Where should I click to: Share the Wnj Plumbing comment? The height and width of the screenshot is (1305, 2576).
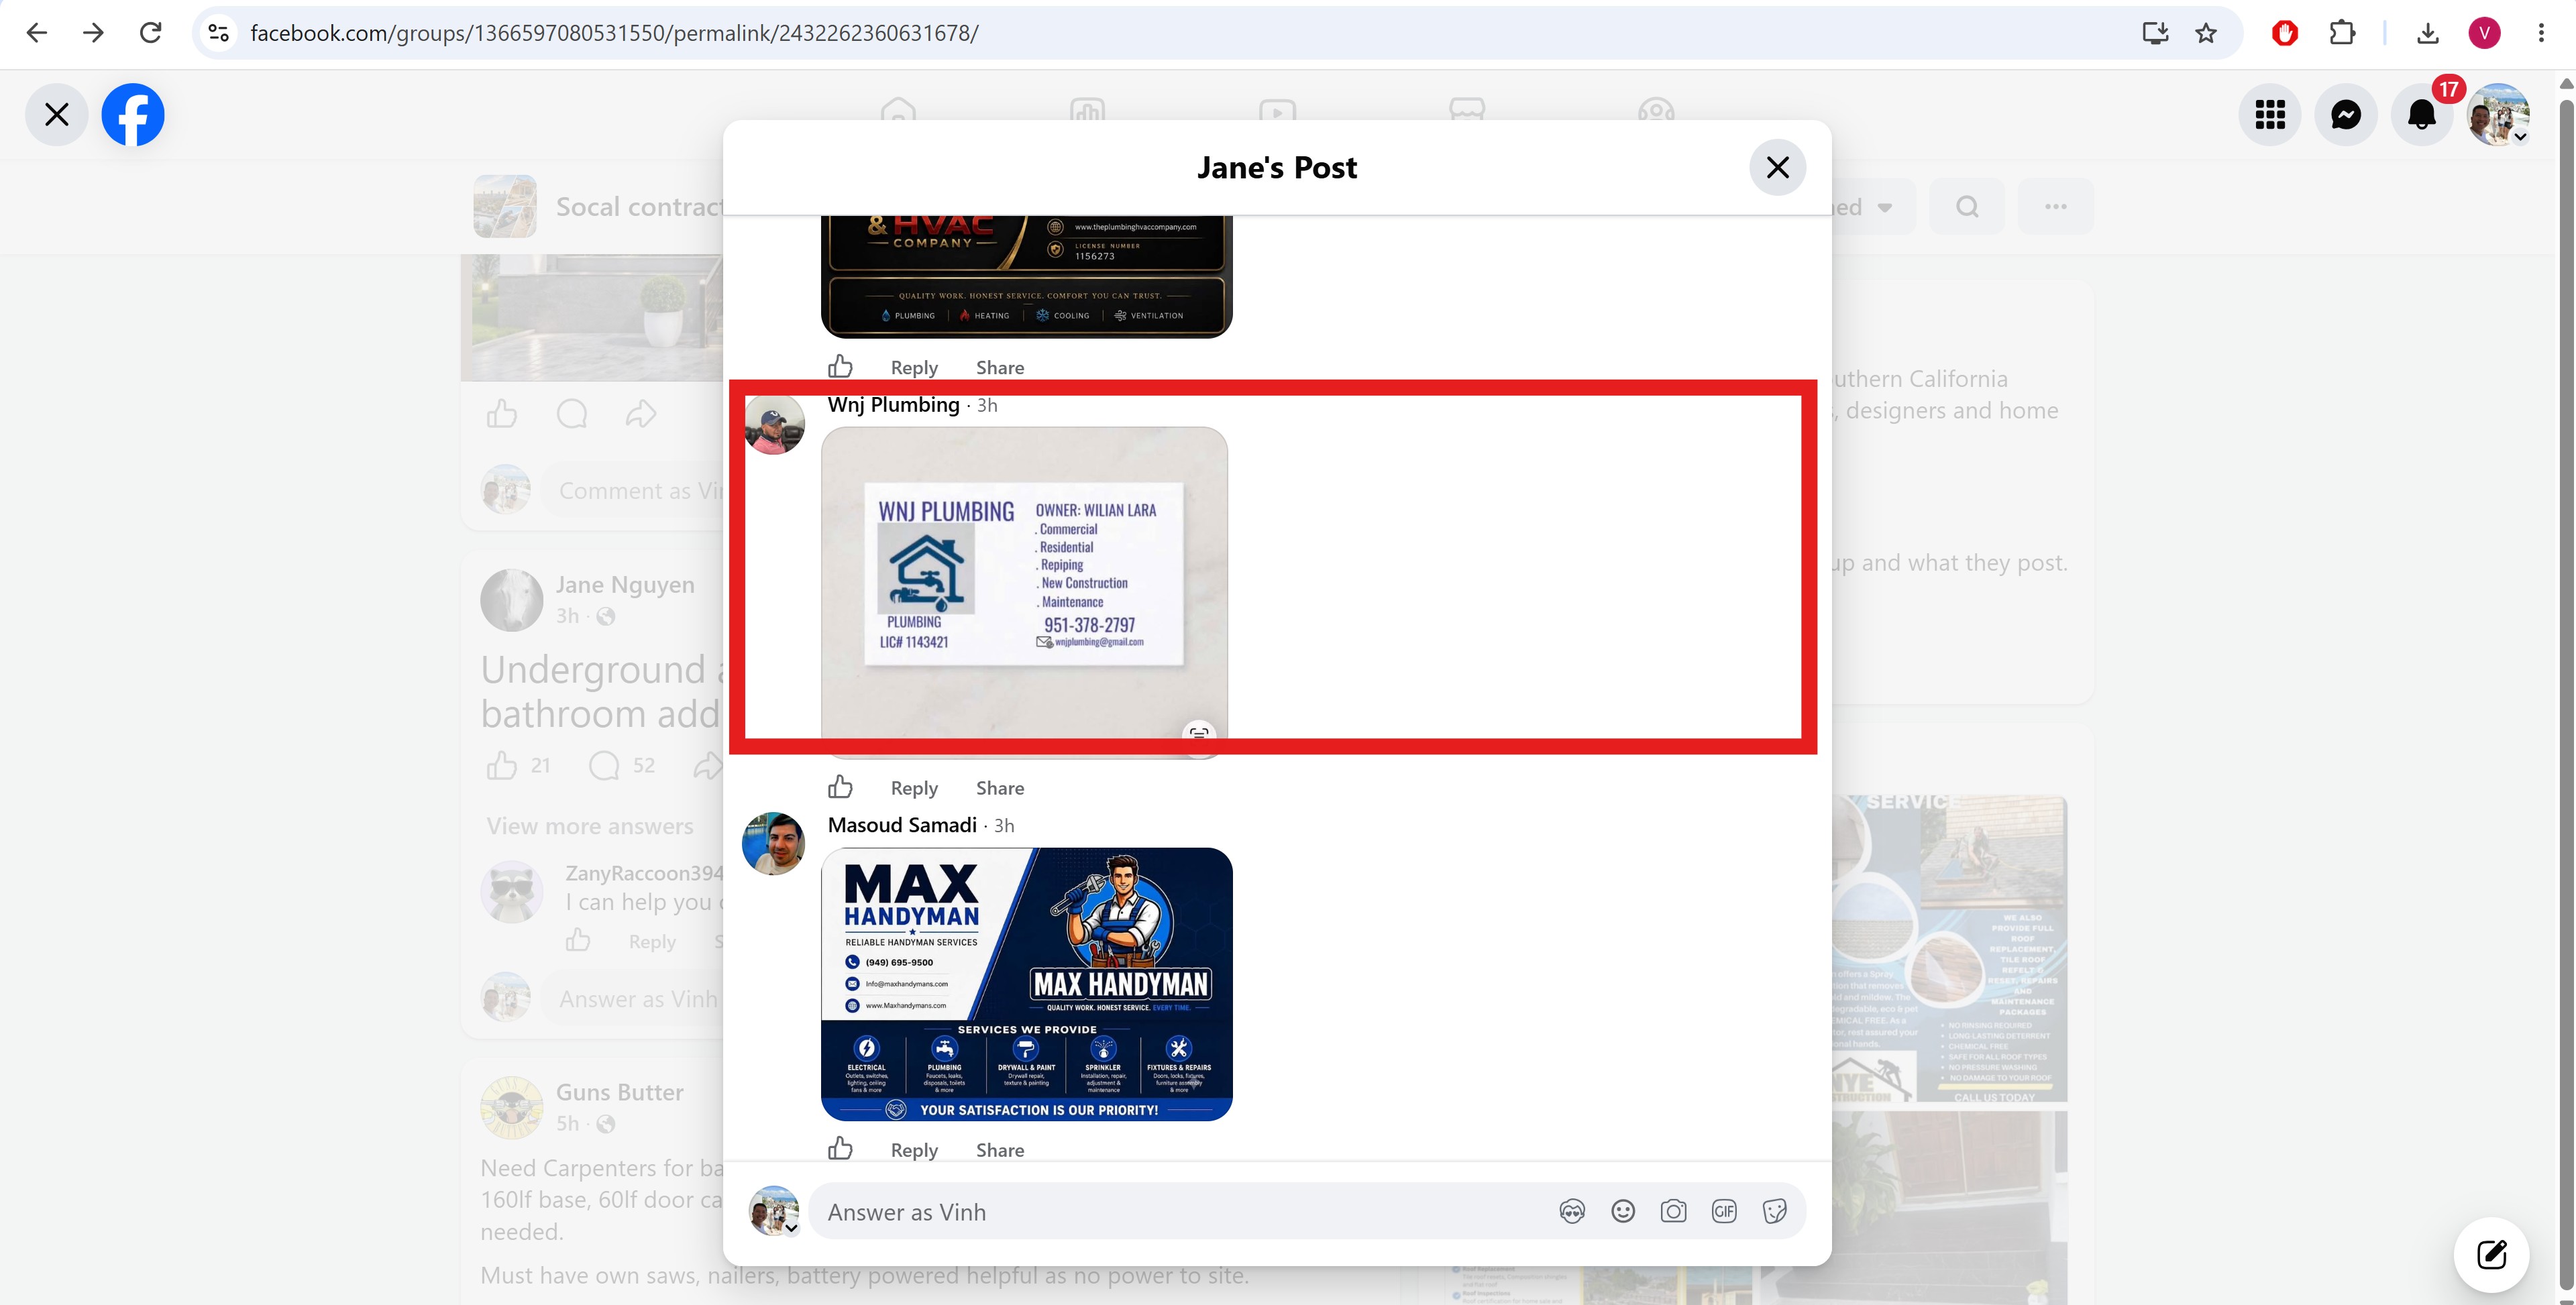[1000, 788]
